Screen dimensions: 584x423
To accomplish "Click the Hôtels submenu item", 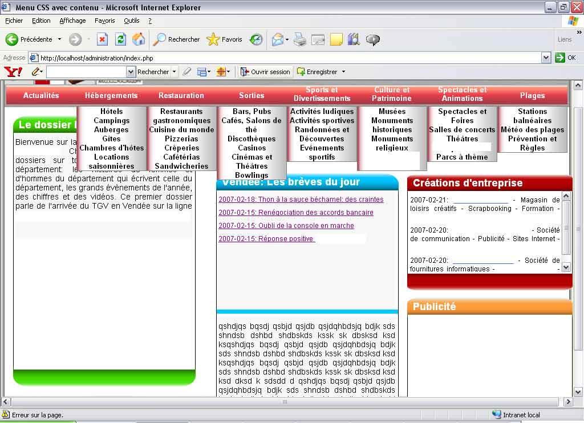I will point(111,111).
